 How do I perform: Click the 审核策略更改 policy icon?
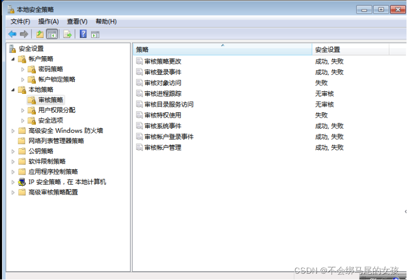tap(140, 61)
